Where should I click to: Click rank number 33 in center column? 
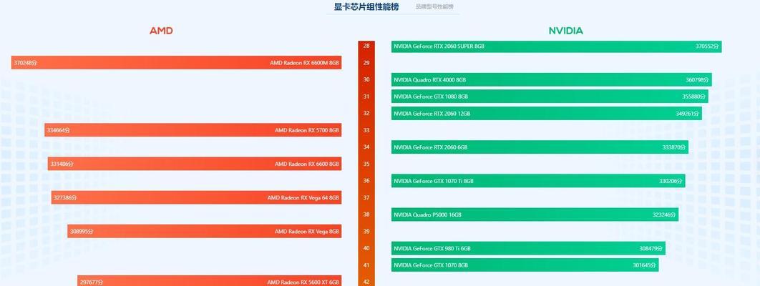tap(366, 130)
